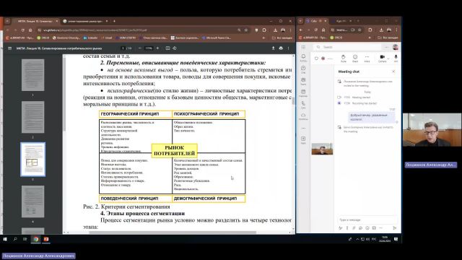Viewport: 462px width, 260px height.
Task: Open Windows taskbar search
Action: pyautogui.click(x=15, y=239)
